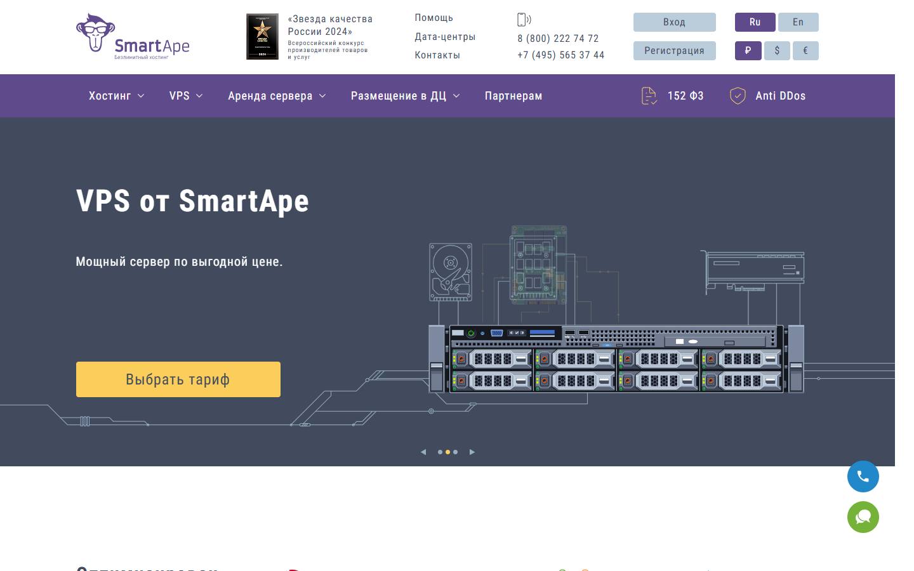Click the 152 ФЗ document icon
Viewport: 914px width, 571px height.
[649, 96]
